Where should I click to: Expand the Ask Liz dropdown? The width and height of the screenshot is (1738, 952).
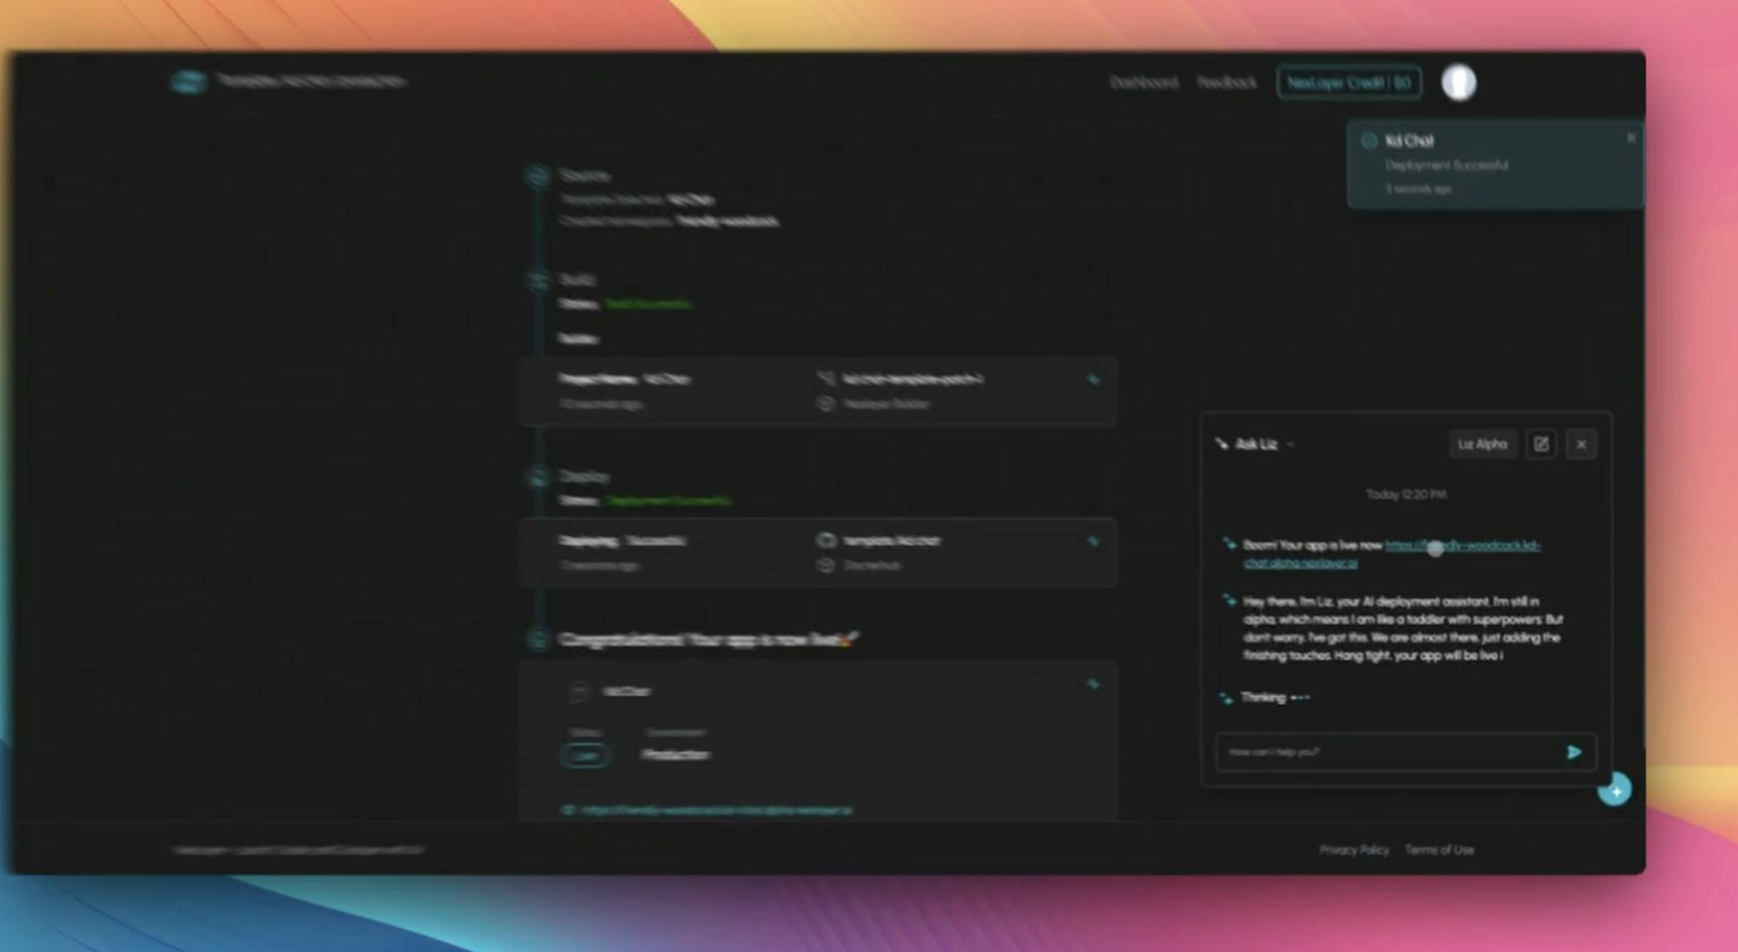point(1290,444)
